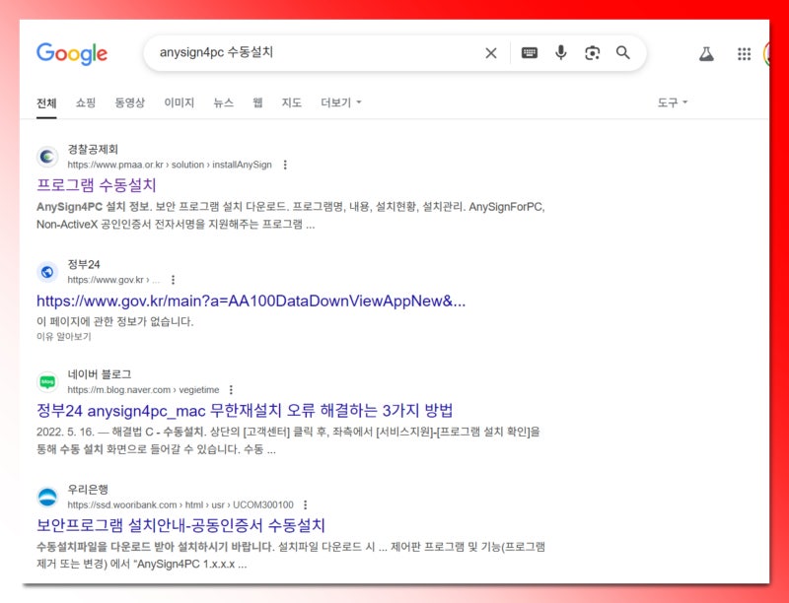Viewport: 789px width, 603px height.
Task: Click the magnifier to run the search
Action: tap(624, 53)
